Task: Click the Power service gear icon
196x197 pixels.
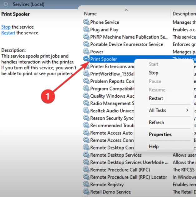Action: pos(86,52)
